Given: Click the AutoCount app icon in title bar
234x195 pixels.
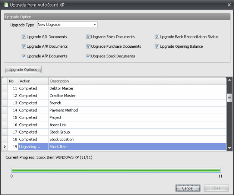Looking at the screenshot, I should point(6,4).
